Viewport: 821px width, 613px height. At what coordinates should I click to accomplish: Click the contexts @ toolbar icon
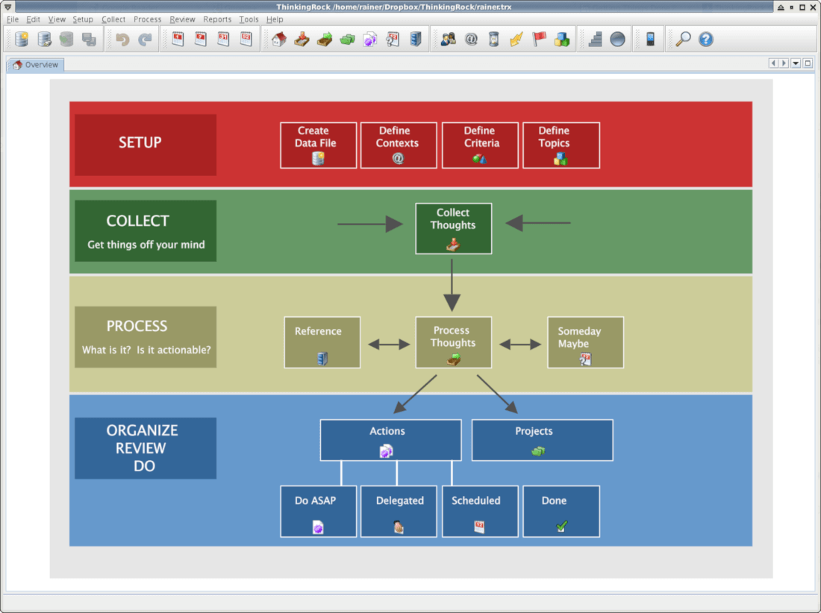pos(471,40)
